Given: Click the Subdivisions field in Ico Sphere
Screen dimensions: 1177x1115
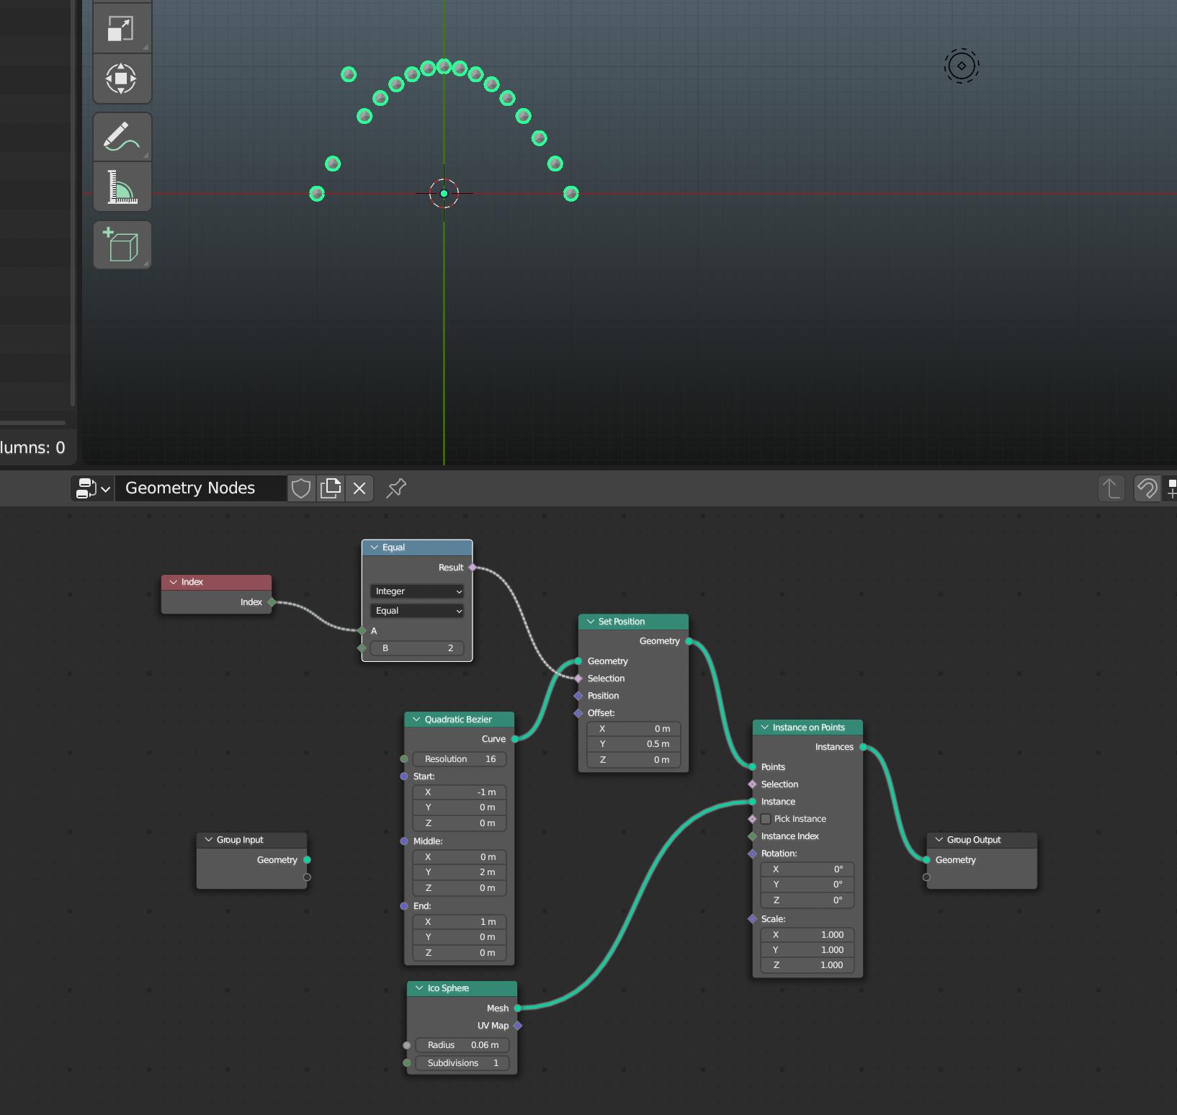Looking at the screenshot, I should click(x=462, y=1063).
